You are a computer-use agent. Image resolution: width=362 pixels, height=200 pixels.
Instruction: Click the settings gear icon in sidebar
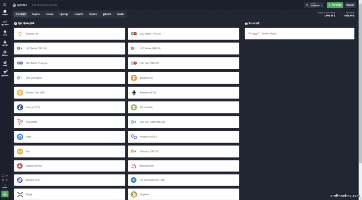3,180
